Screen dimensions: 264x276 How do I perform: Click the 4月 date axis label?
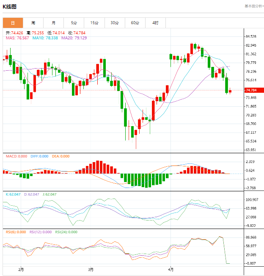point(171,270)
